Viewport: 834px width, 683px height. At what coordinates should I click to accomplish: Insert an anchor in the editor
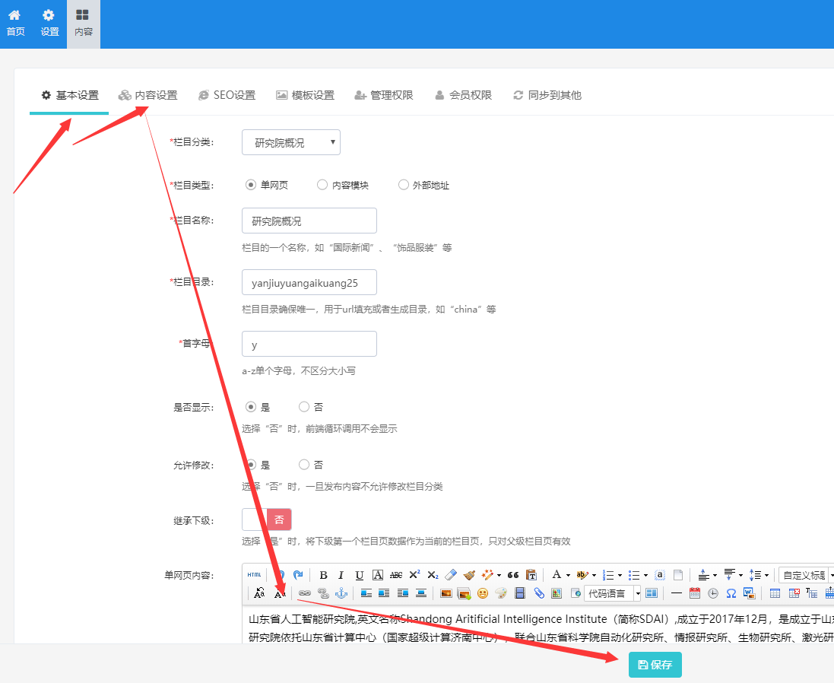pyautogui.click(x=341, y=593)
